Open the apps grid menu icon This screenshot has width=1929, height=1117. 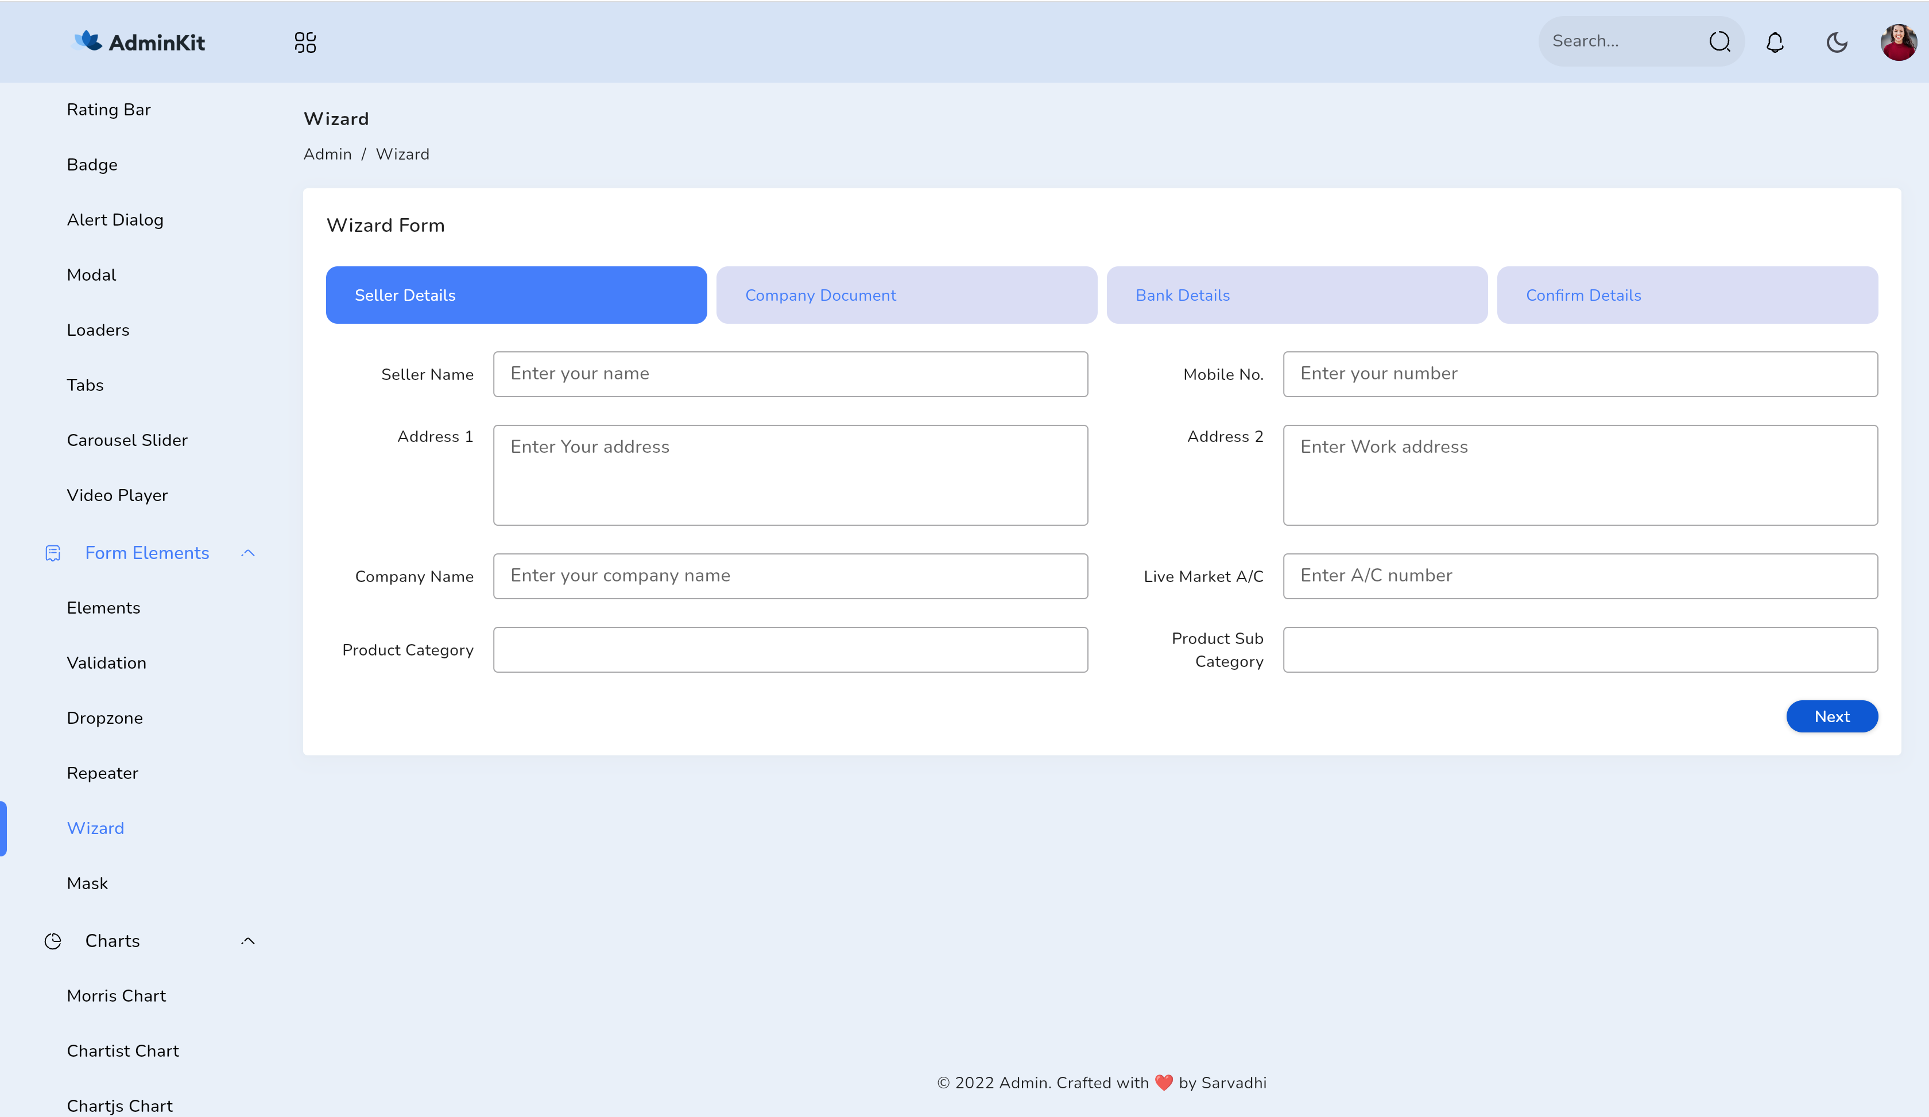pyautogui.click(x=305, y=41)
